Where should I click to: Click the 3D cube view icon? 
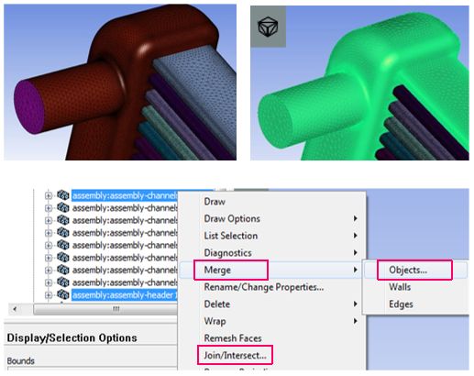(268, 27)
